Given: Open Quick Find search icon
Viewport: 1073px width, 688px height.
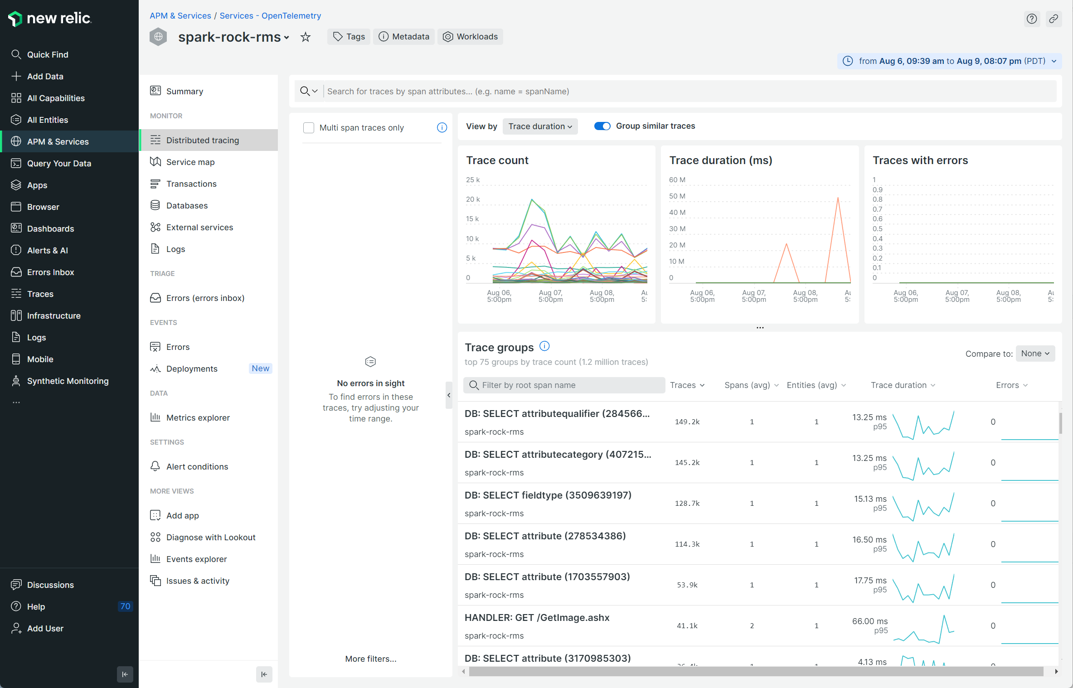Looking at the screenshot, I should point(16,54).
